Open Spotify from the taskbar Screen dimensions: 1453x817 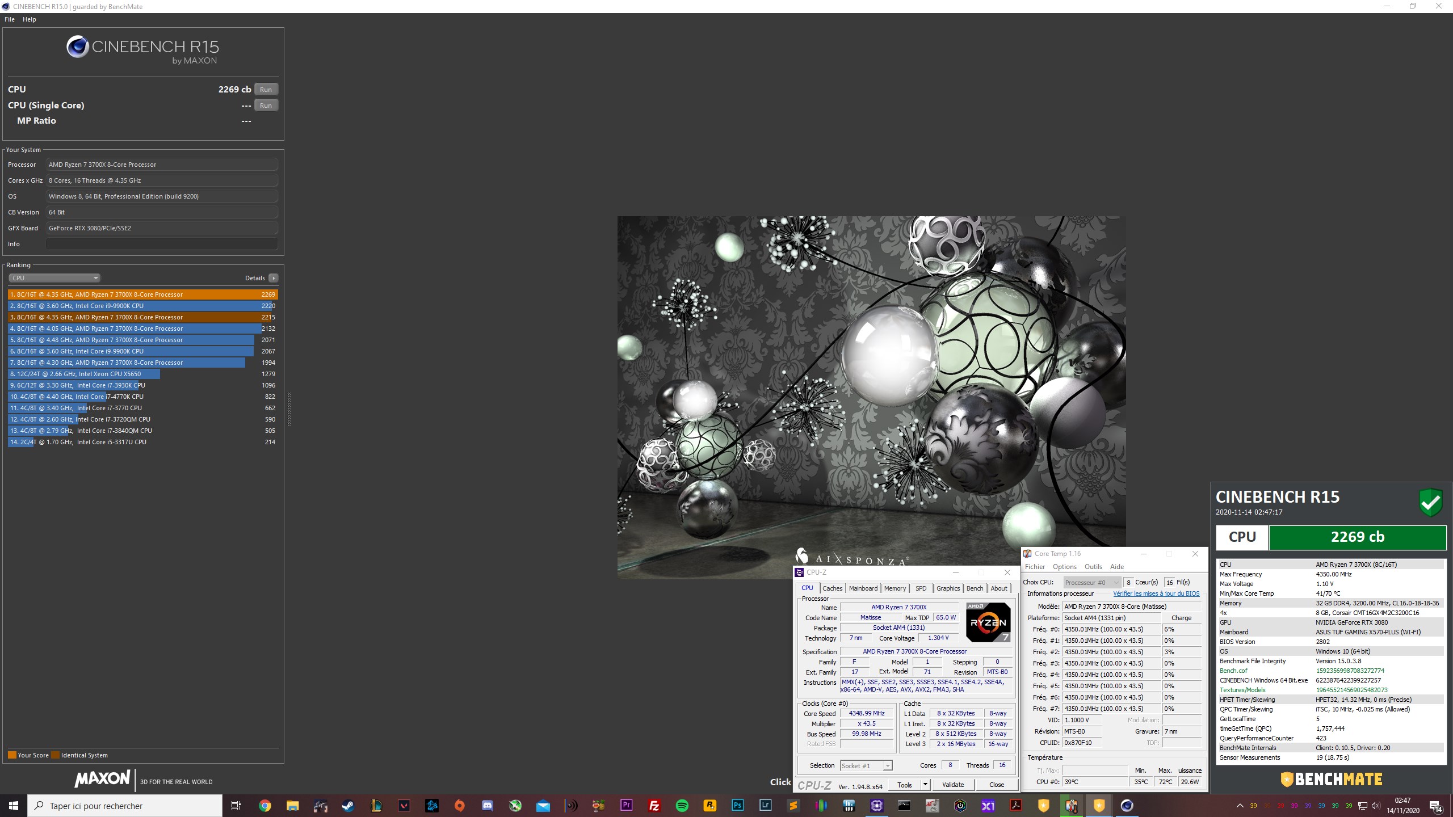coord(682,806)
